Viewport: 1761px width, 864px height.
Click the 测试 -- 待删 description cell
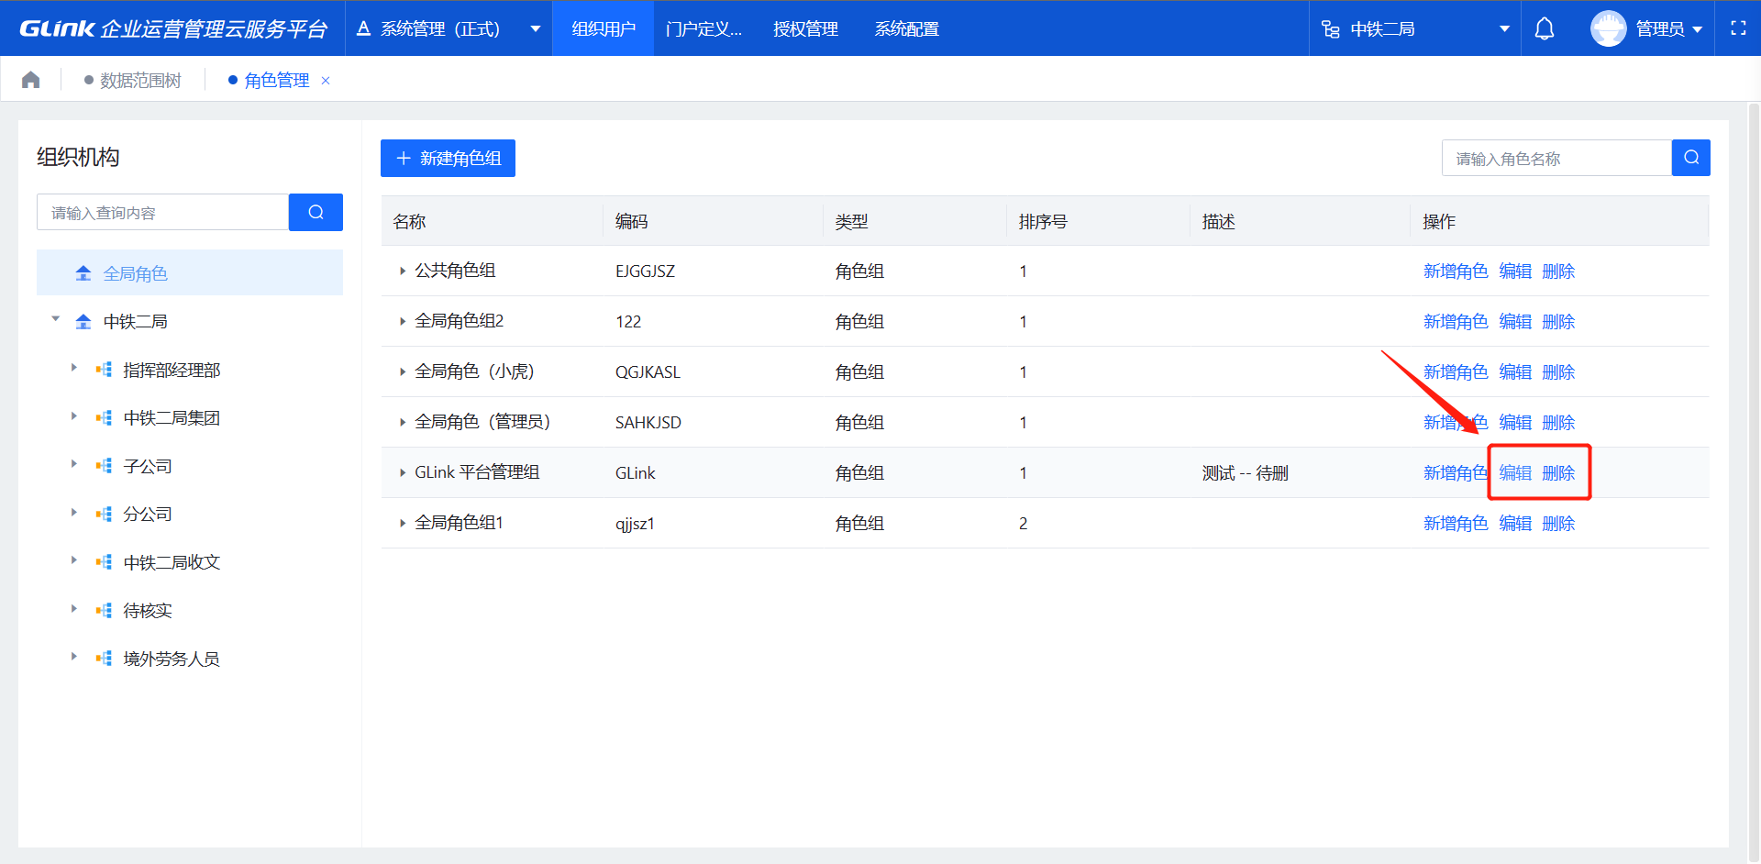[1245, 472]
